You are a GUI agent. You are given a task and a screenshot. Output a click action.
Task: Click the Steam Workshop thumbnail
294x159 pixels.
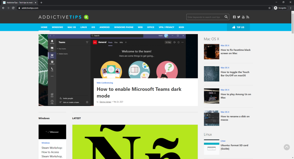point(52,132)
